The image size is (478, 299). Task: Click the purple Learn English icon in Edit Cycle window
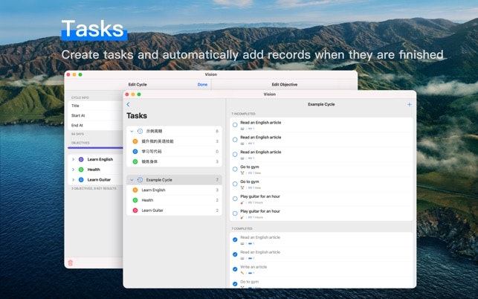(x=81, y=159)
